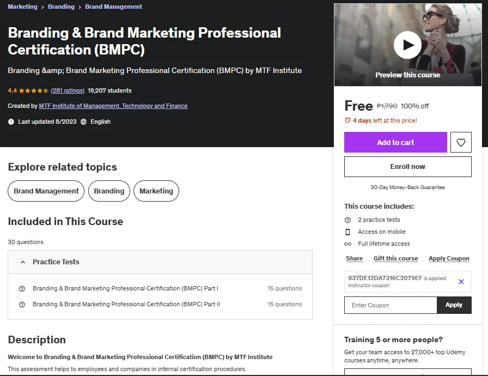Play the course preview video
488x376 pixels.
coord(407,45)
